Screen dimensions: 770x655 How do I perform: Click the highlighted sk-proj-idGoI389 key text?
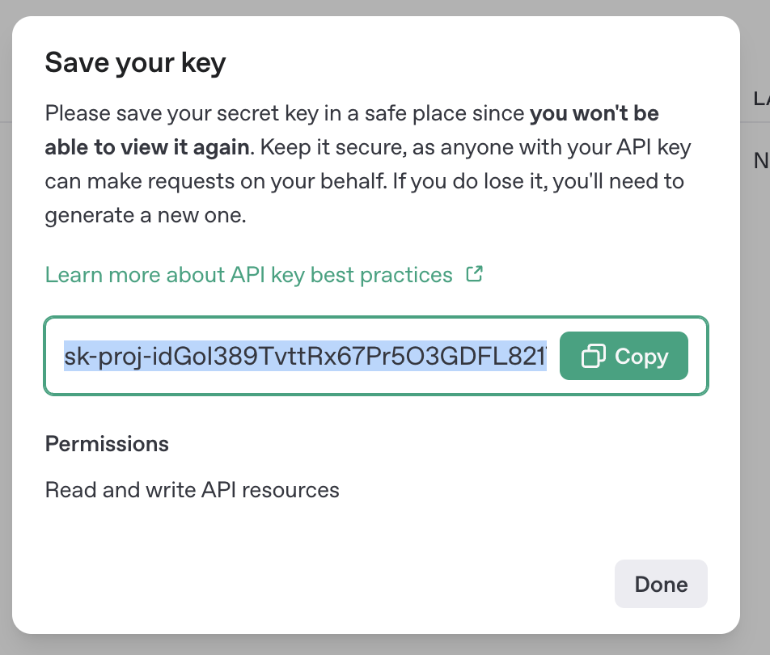pyautogui.click(x=305, y=356)
